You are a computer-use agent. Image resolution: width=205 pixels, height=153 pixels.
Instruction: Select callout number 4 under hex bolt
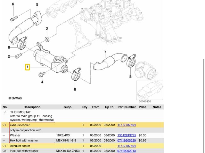coord(42,82)
